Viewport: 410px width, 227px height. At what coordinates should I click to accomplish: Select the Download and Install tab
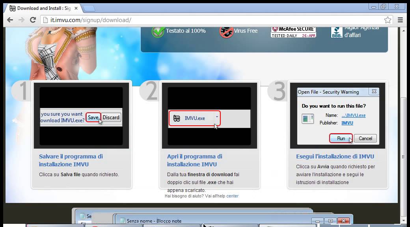coord(44,8)
